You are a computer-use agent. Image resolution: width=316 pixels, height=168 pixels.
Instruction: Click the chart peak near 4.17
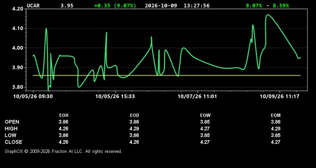pos(268,15)
